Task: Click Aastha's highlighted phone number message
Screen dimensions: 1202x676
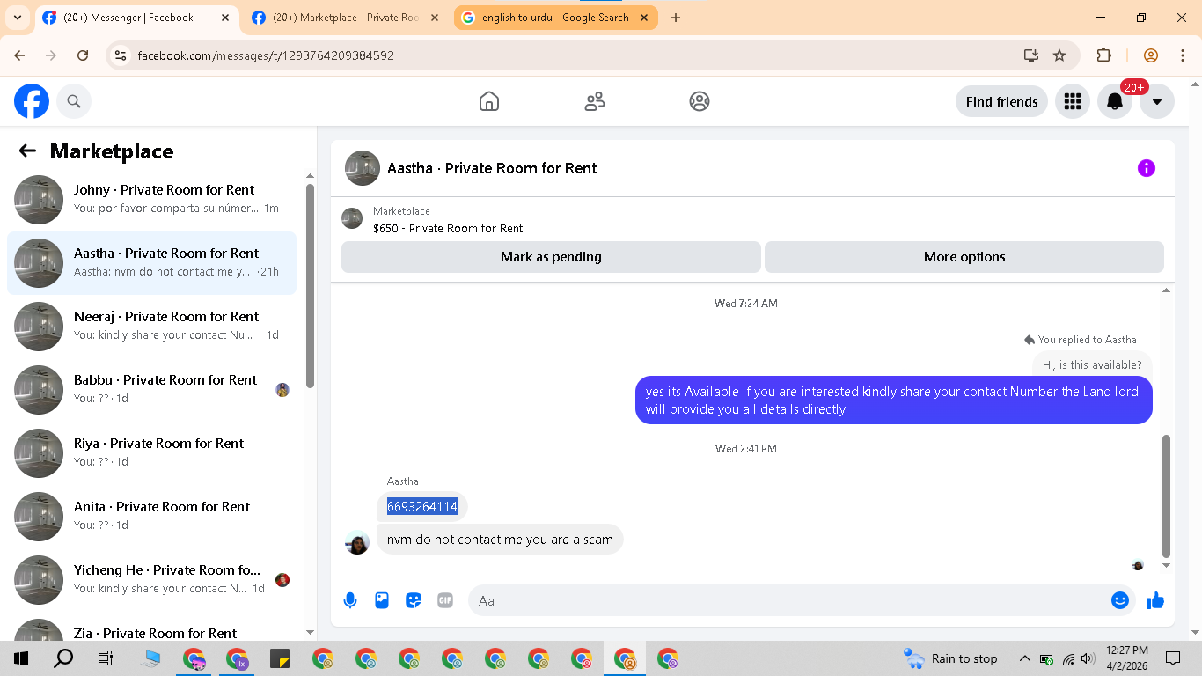Action: [422, 506]
